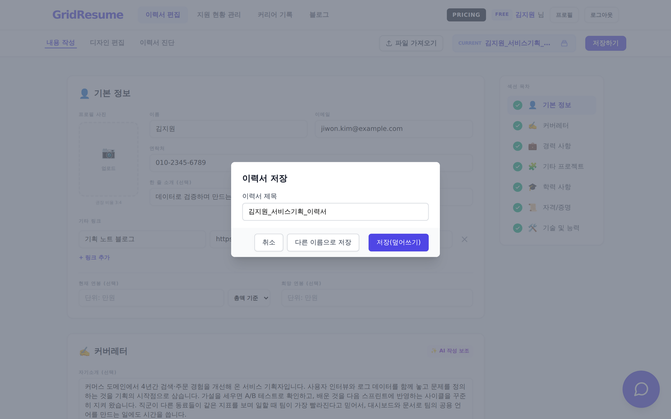Click the briefcase icon beside 경력 사항
Screen dimensions: 671x419
click(x=532, y=146)
